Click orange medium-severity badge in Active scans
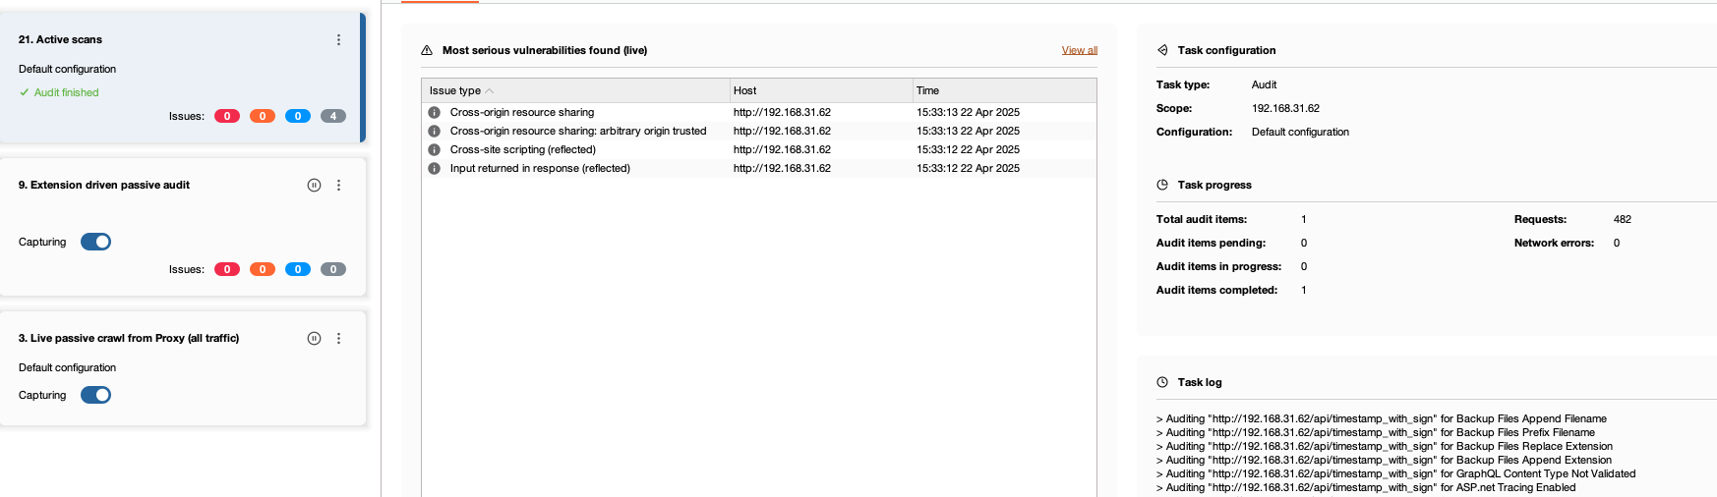The image size is (1717, 497). click(263, 116)
